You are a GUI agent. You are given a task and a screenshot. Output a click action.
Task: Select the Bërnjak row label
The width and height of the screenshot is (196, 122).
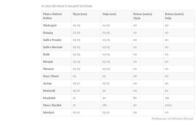pos(48,62)
